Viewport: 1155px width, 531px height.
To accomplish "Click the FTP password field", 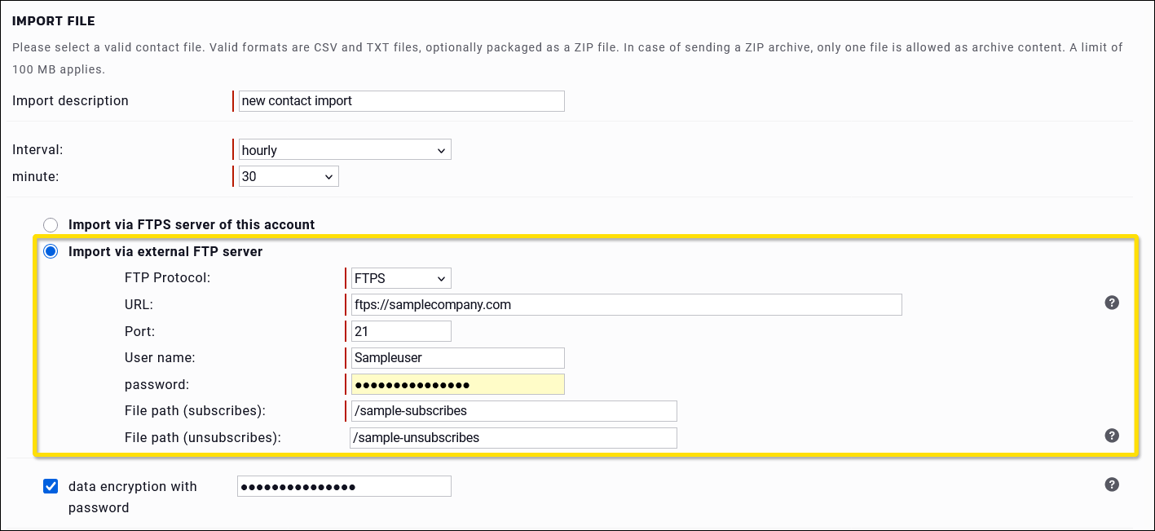I will [457, 384].
